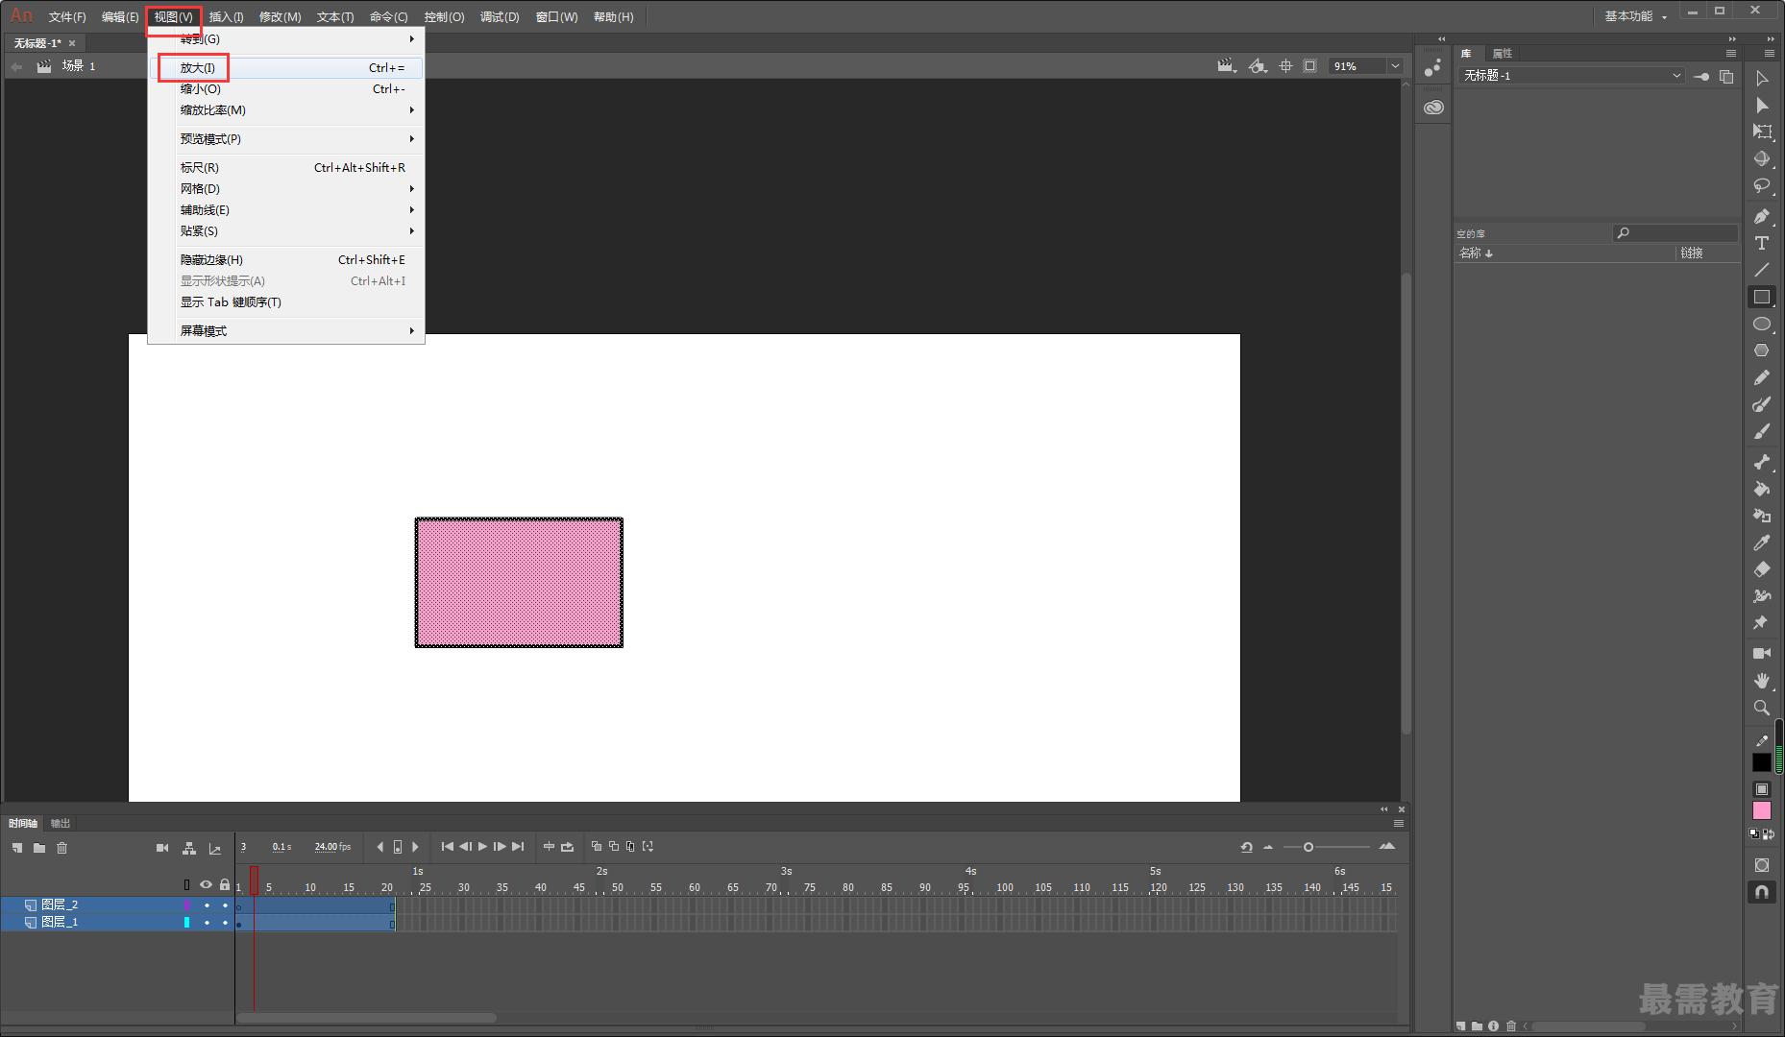The image size is (1785, 1037).
Task: Select the Pen tool
Action: [1761, 217]
